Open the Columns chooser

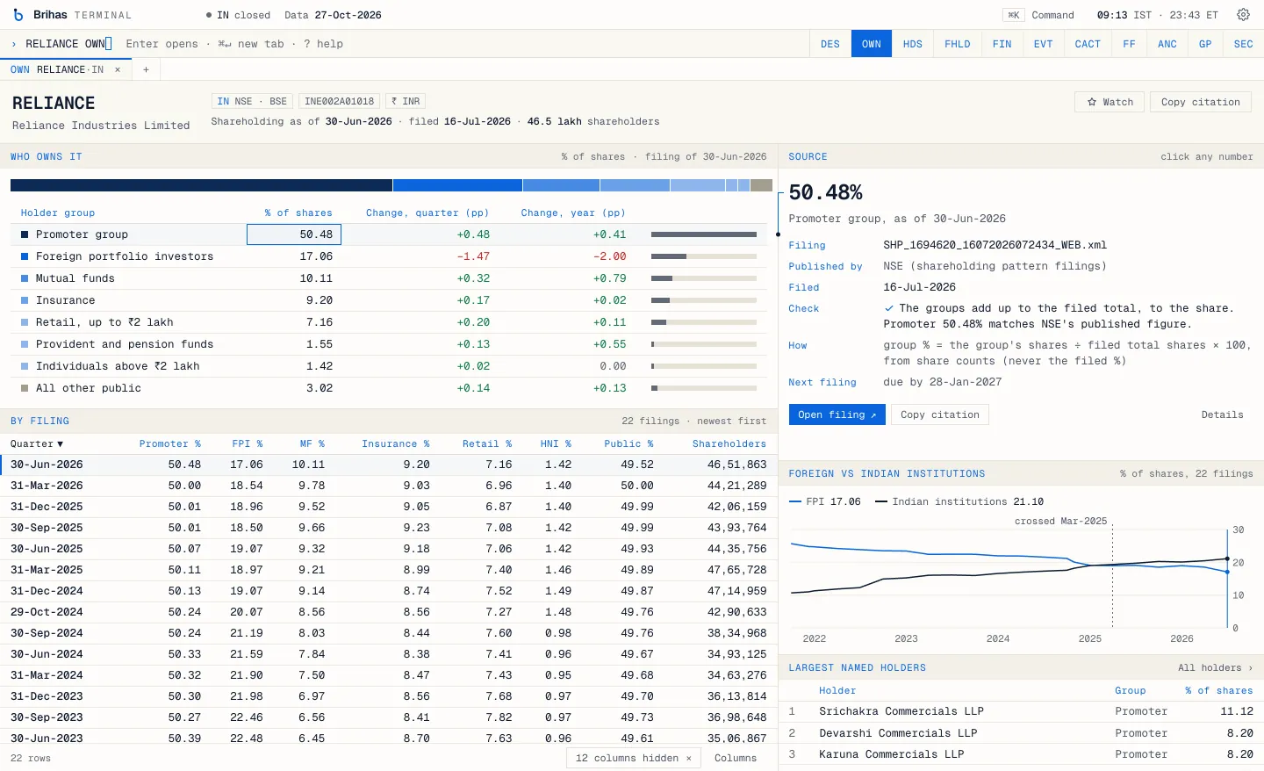tap(736, 758)
